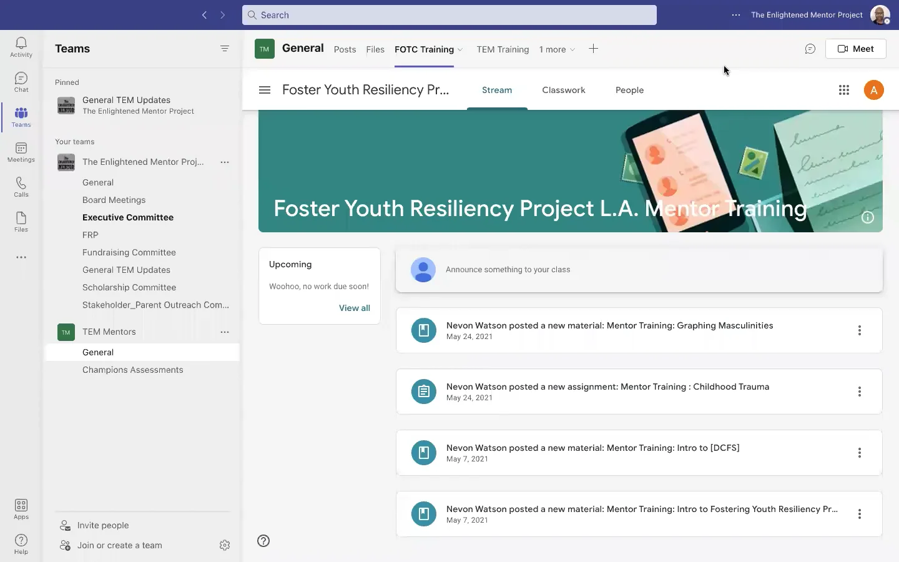Open the channel conversation icon
The width and height of the screenshot is (899, 562).
pyautogui.click(x=810, y=49)
